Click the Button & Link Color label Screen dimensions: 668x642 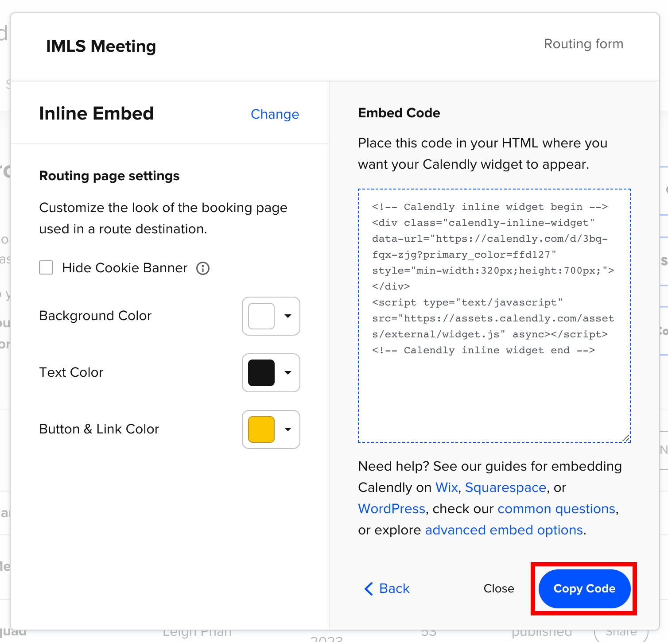(x=99, y=429)
